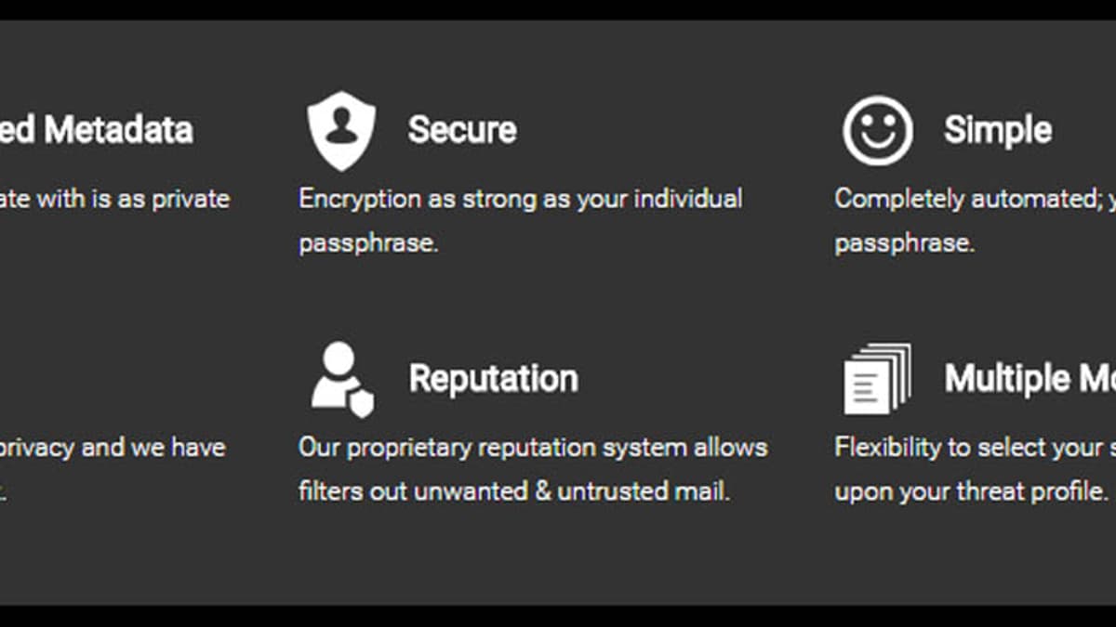Click the 'privacy and we have' text line
Screen dimensions: 1116x627
tap(113, 448)
